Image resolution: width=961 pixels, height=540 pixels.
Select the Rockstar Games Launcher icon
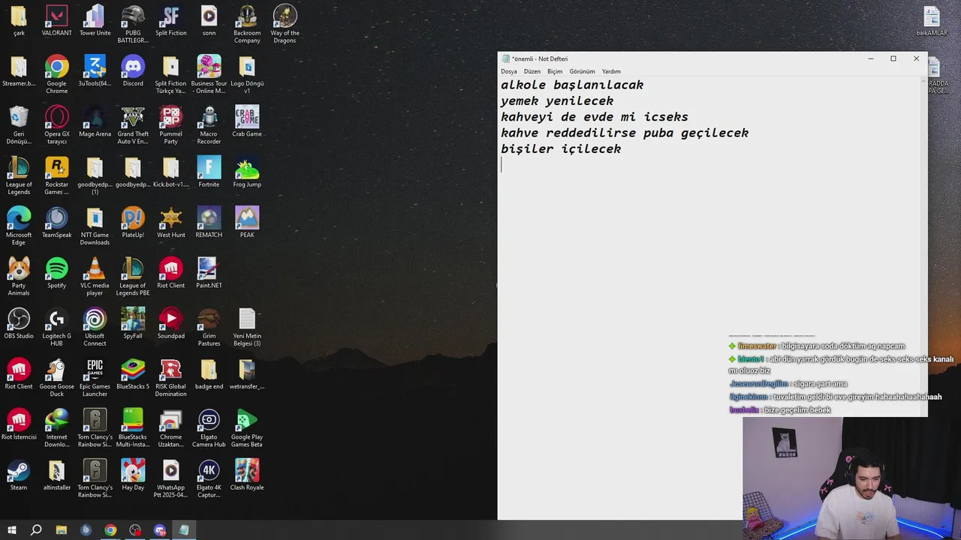click(56, 175)
